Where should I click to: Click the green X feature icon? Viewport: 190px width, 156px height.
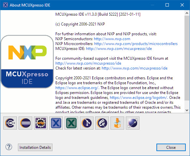[71, 123]
